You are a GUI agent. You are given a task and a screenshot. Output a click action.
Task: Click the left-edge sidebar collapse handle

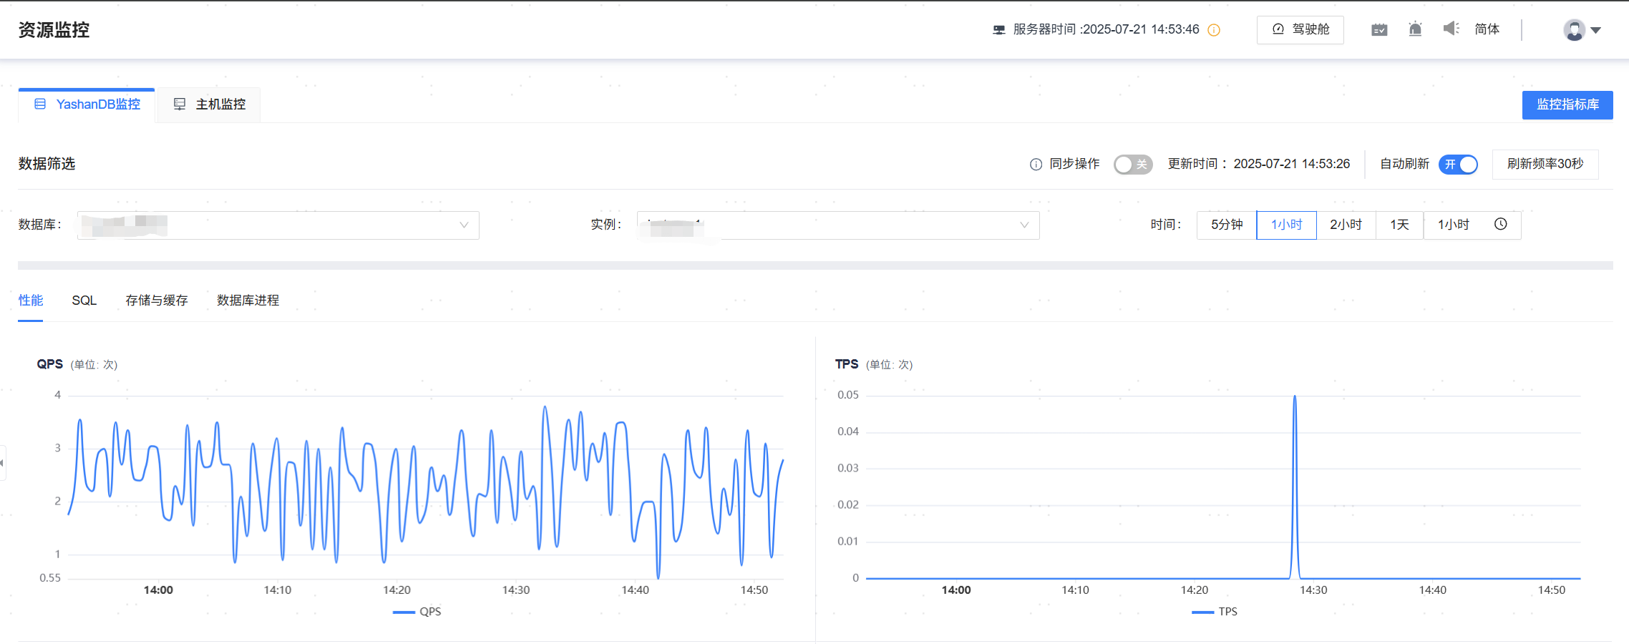click(x=3, y=463)
